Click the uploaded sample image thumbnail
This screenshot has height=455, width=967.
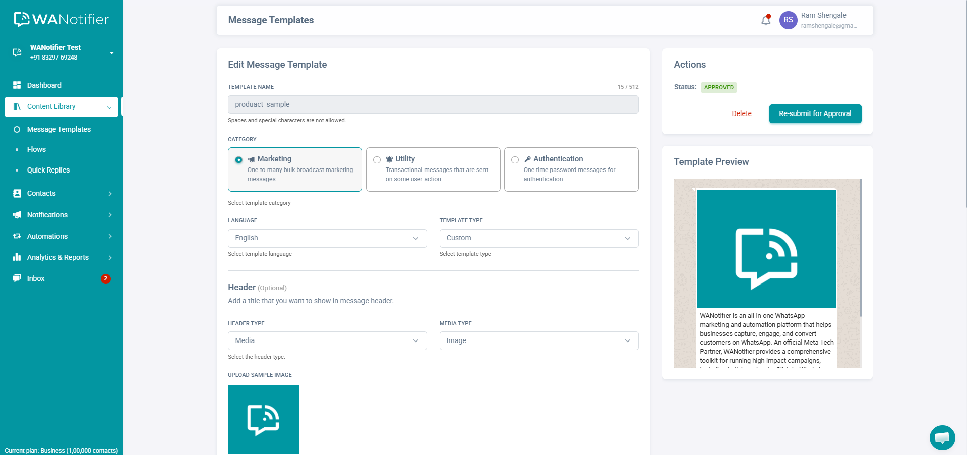point(263,420)
